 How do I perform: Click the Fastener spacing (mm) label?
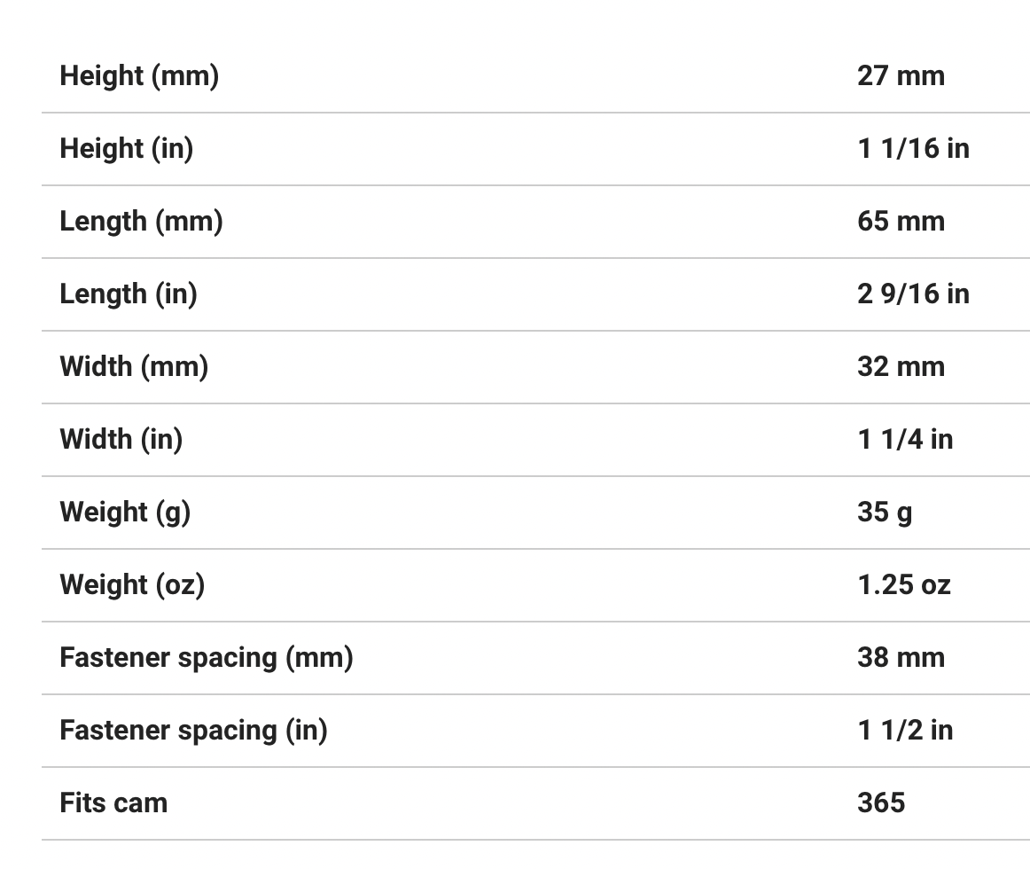(x=207, y=658)
